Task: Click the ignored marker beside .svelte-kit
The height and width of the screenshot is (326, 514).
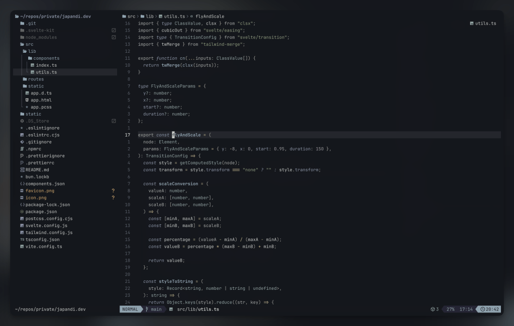Action: [x=114, y=30]
